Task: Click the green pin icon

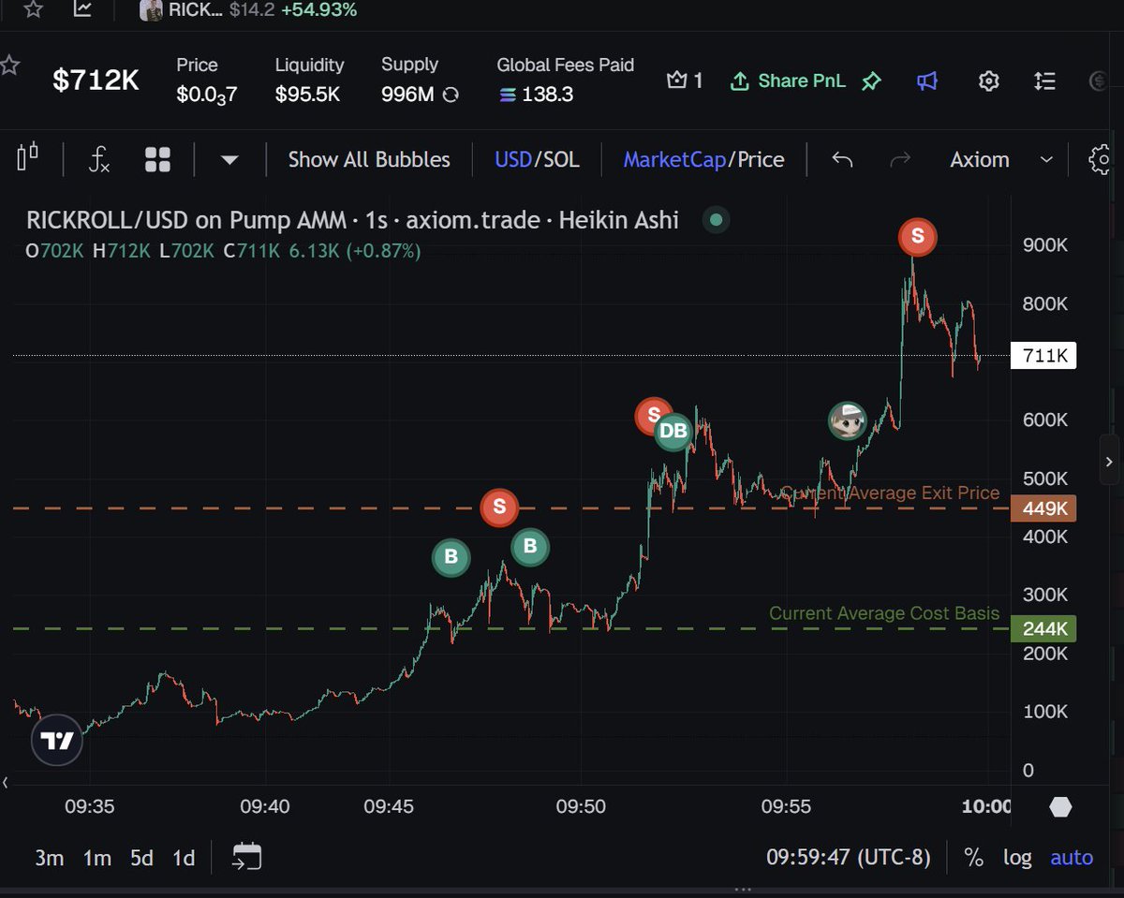Action: coord(871,81)
